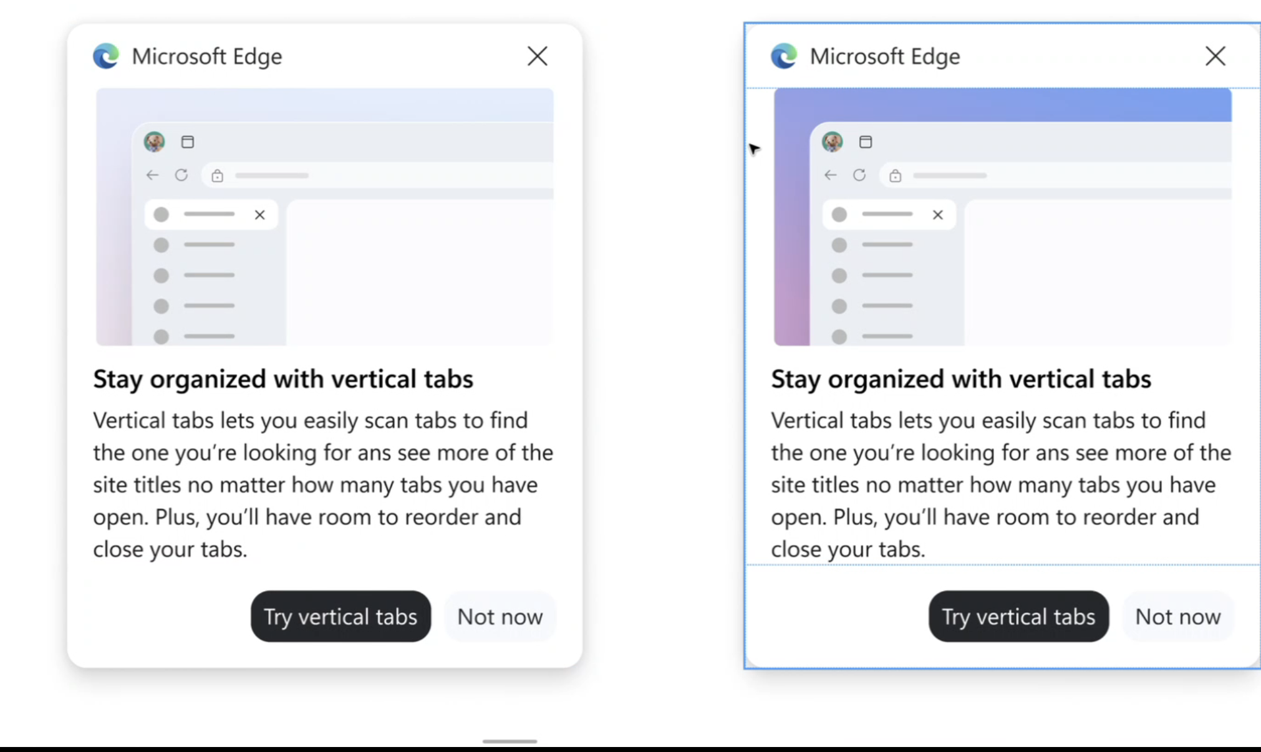Screen dimensions: 1261x752
Task: Click lock icon in left illustration address bar
Action: 217,176
